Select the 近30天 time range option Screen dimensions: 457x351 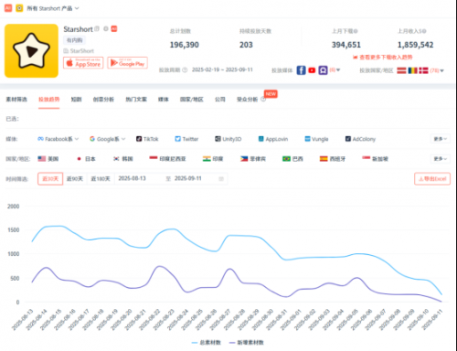50,179
